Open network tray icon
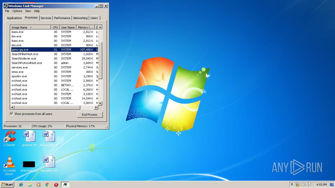This screenshot has width=335, height=188. point(298,185)
